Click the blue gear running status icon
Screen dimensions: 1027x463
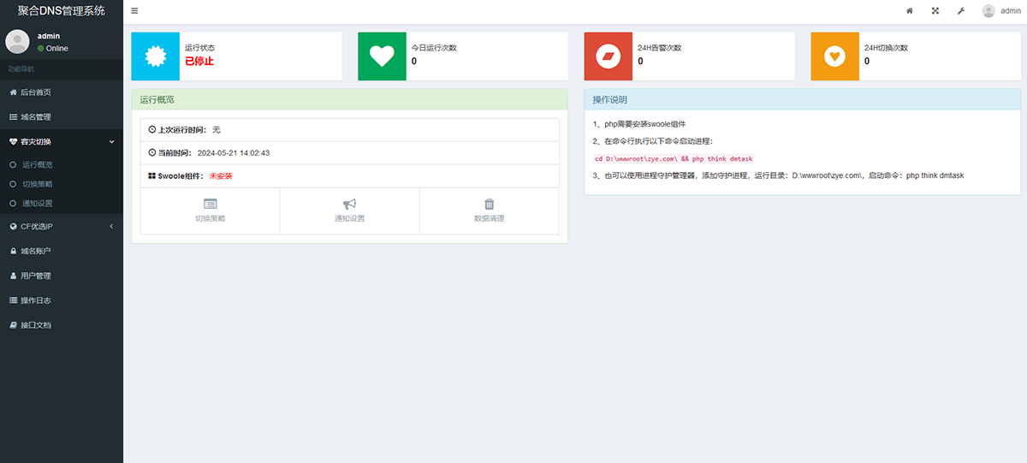[155, 56]
